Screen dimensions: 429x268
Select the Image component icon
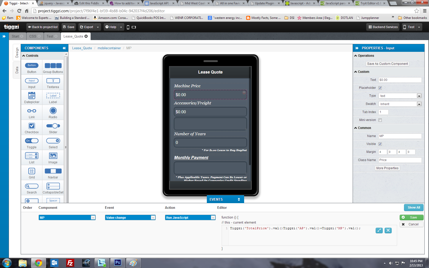point(53,156)
